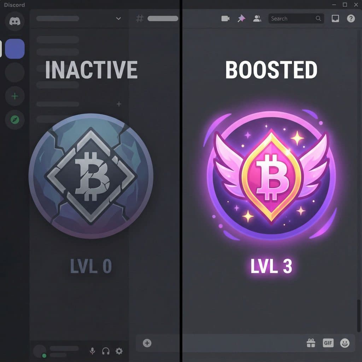Viewport: 362px width, 362px height.
Task: Create channel with category plus
Action: pos(119,104)
